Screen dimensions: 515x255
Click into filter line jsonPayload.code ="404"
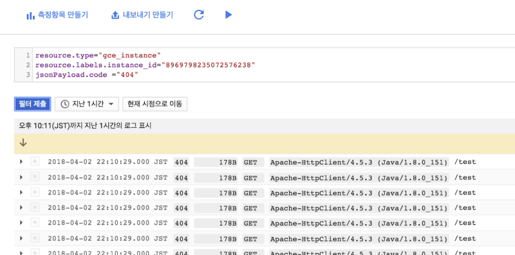pyautogui.click(x=87, y=75)
